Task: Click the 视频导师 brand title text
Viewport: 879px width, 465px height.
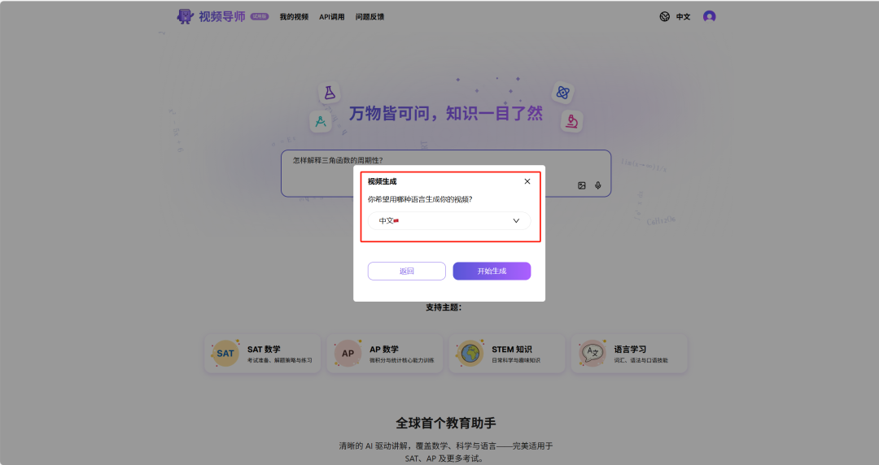Action: coord(222,17)
